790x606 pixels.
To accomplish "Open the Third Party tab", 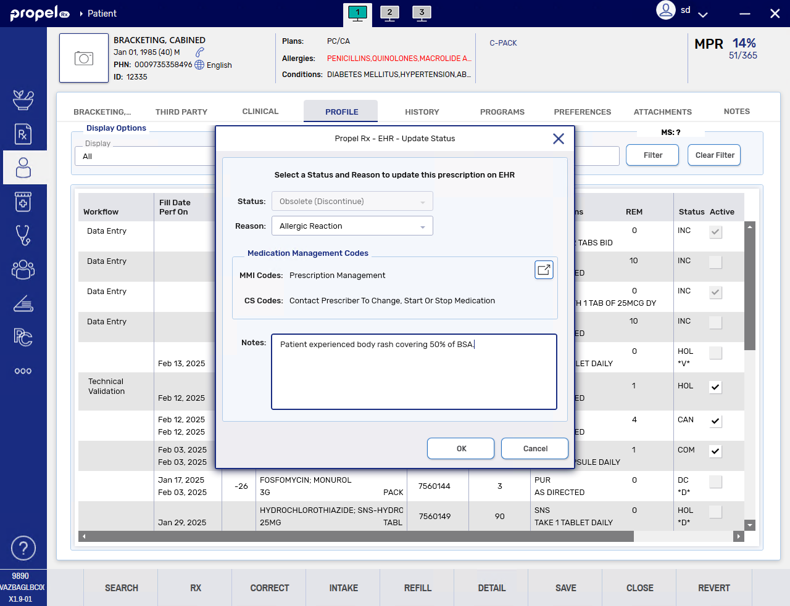I will tap(181, 112).
